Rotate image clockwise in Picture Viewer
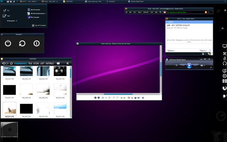Image resolution: width=227 pixels, height=142 pixels. tap(121, 98)
